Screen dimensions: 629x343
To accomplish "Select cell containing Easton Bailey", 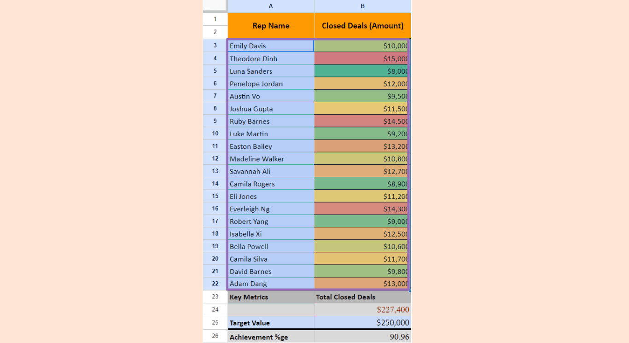I will point(271,146).
